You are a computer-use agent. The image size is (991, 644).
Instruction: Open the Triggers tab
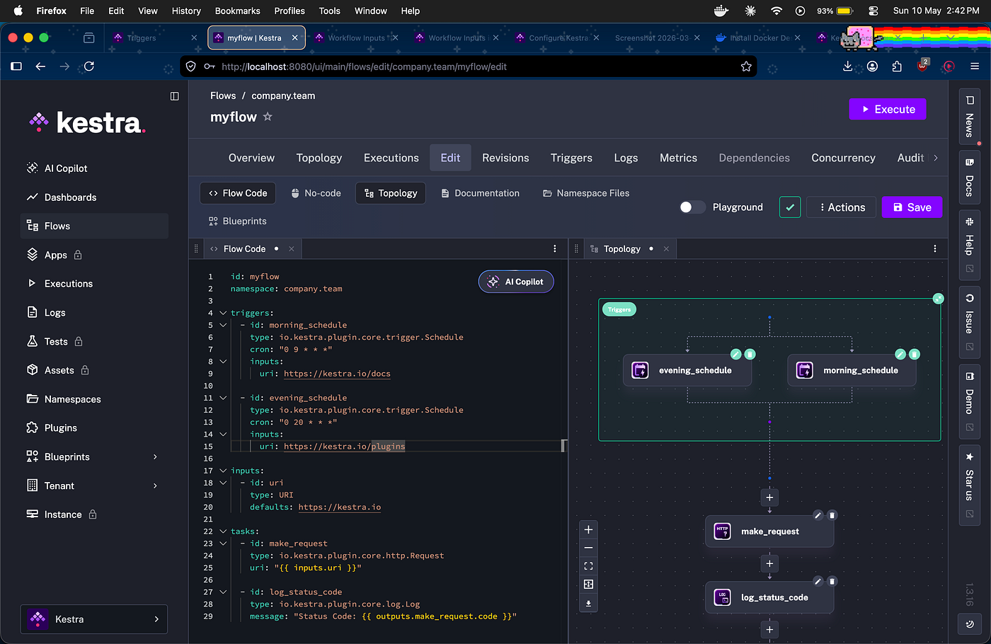pyautogui.click(x=571, y=158)
